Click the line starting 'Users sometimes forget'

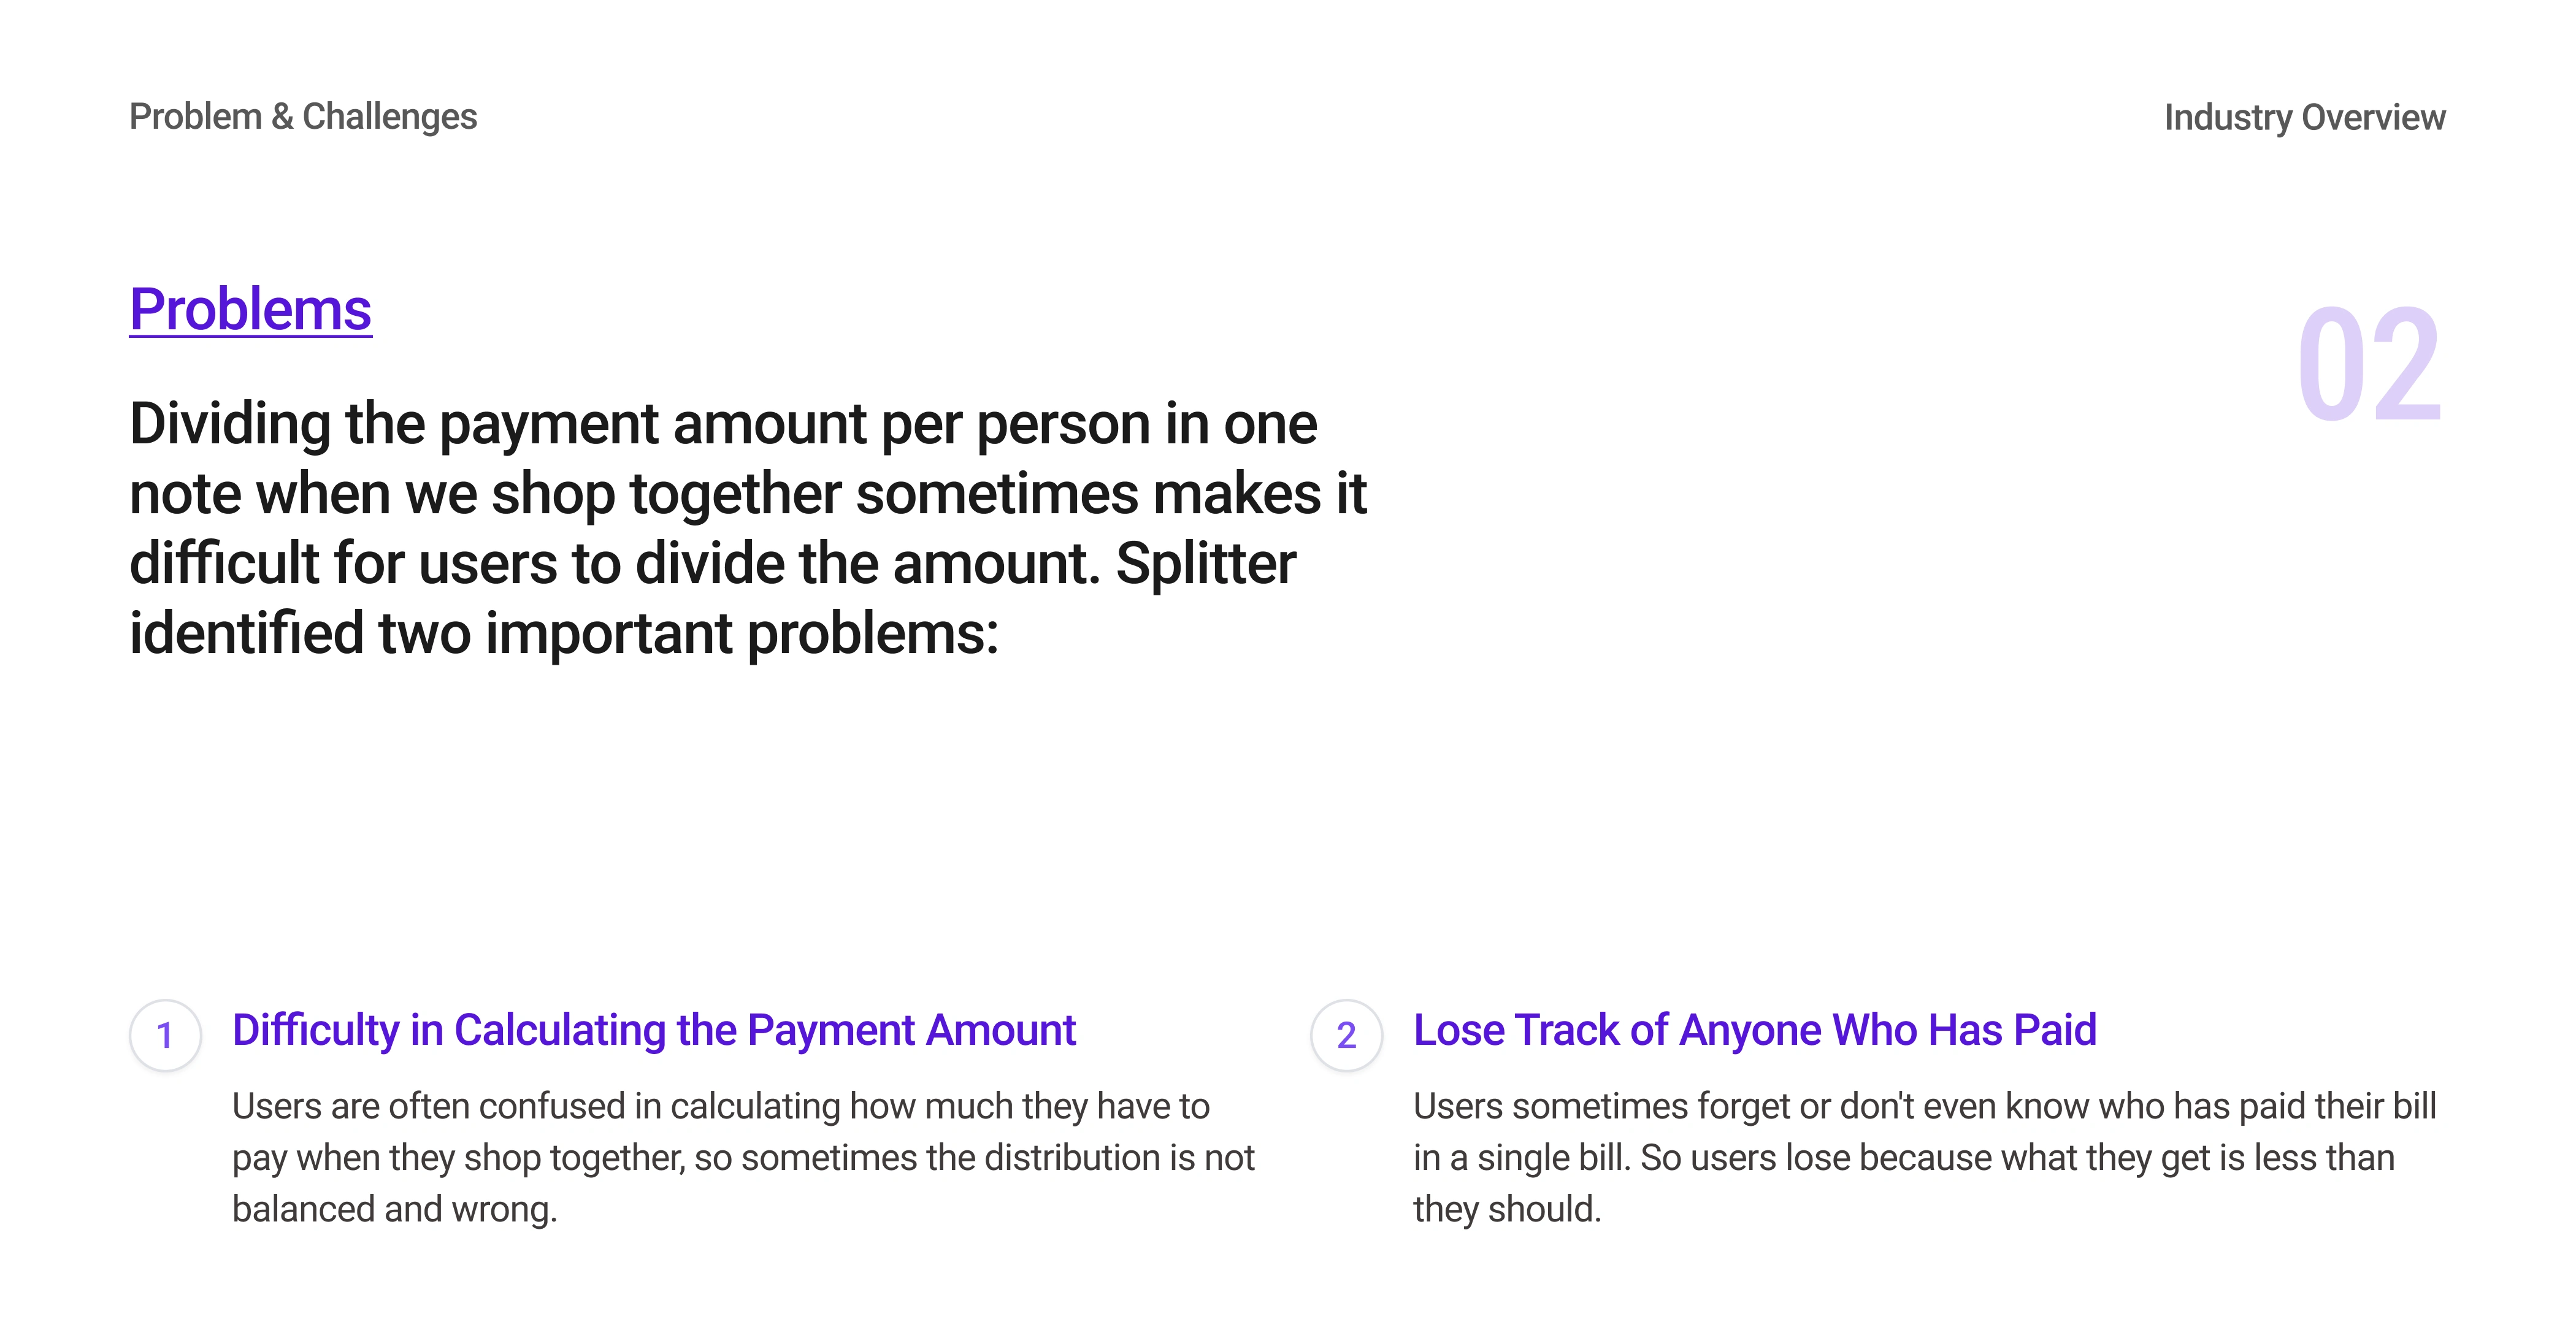[x=1924, y=1106]
